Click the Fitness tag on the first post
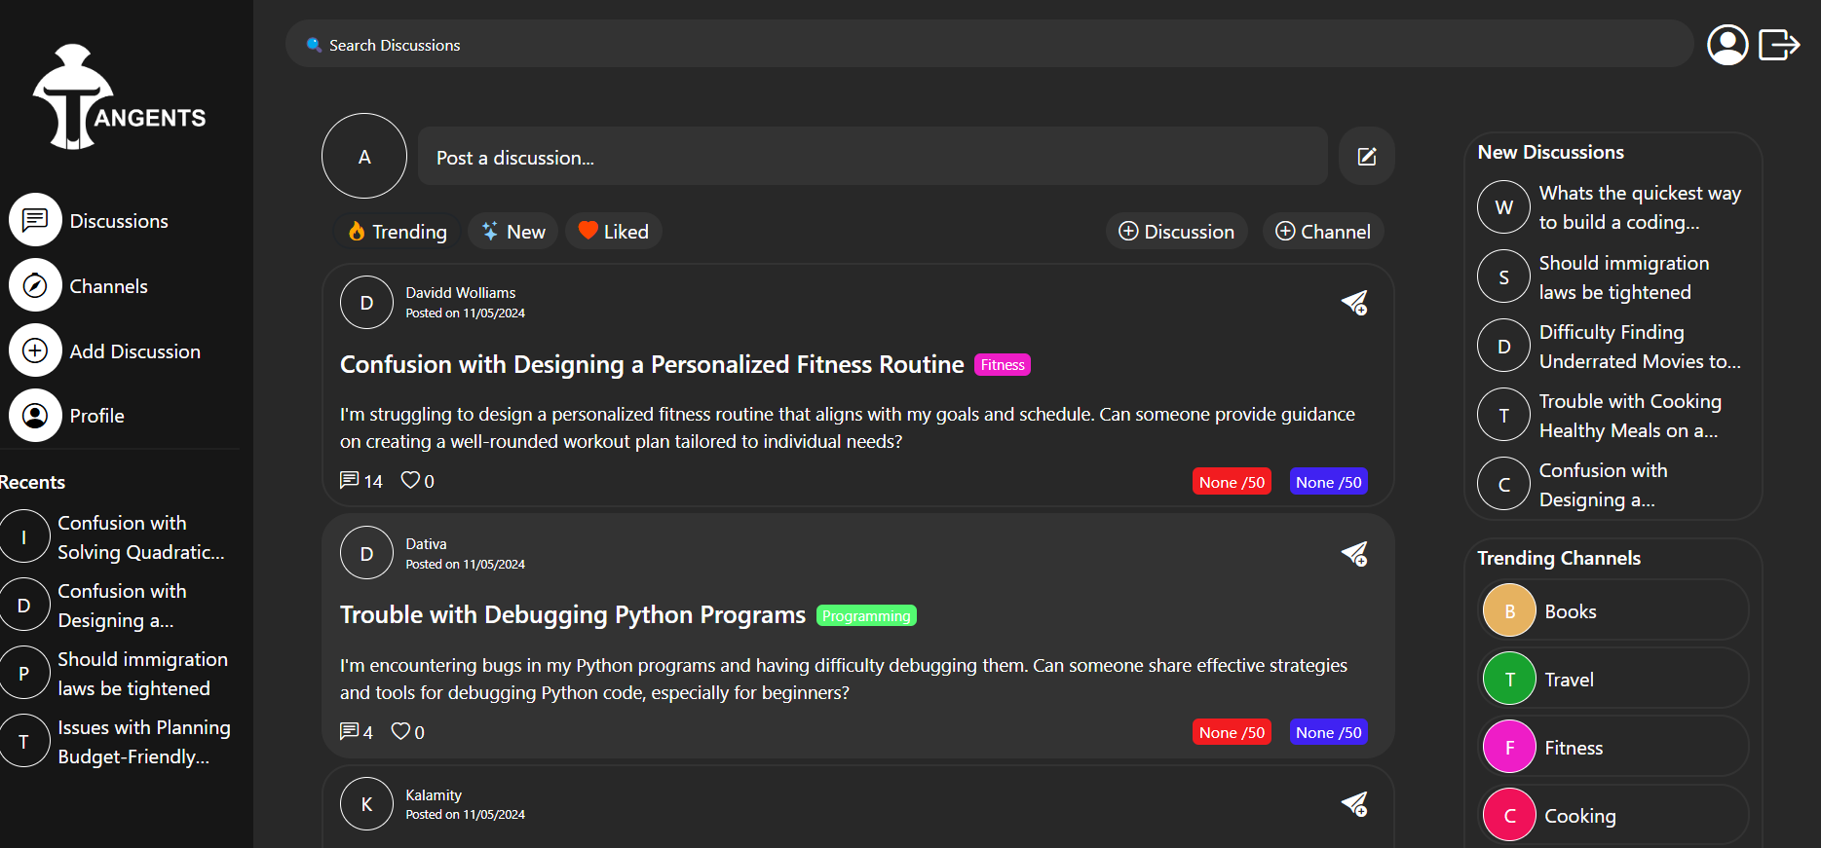The width and height of the screenshot is (1821, 848). point(1003,365)
